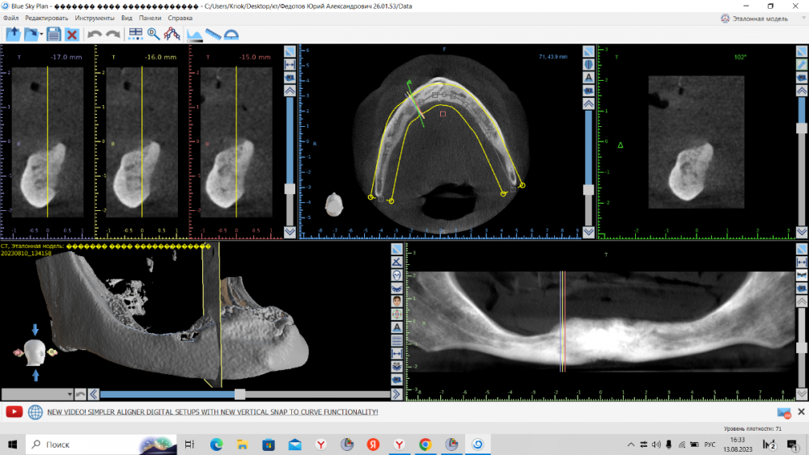Click the NEW VIDEO Simpler Aligner link
The width and height of the screenshot is (809, 455).
[x=212, y=411]
